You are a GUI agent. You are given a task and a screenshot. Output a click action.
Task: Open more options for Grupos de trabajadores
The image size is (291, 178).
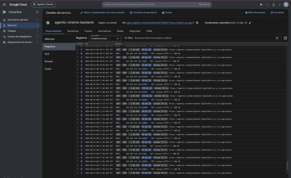(37, 37)
